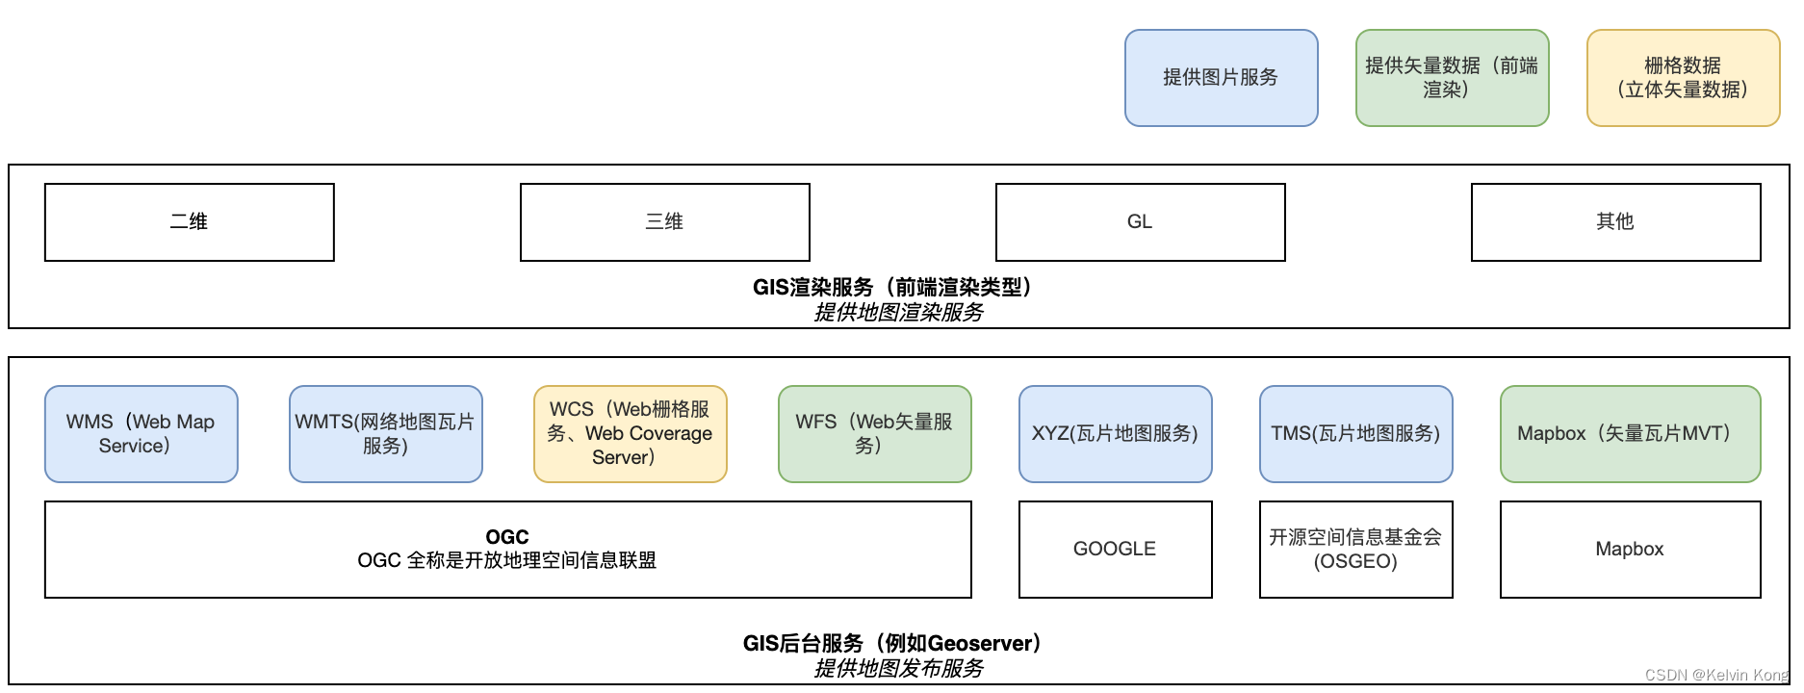Screen dimensions: 1804x693
Task: Select the subtitle 提供地图发布服务
Action: click(x=898, y=668)
